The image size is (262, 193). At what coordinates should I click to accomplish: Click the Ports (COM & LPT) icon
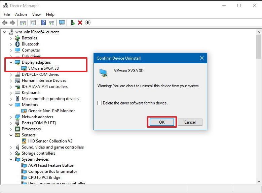(17, 123)
